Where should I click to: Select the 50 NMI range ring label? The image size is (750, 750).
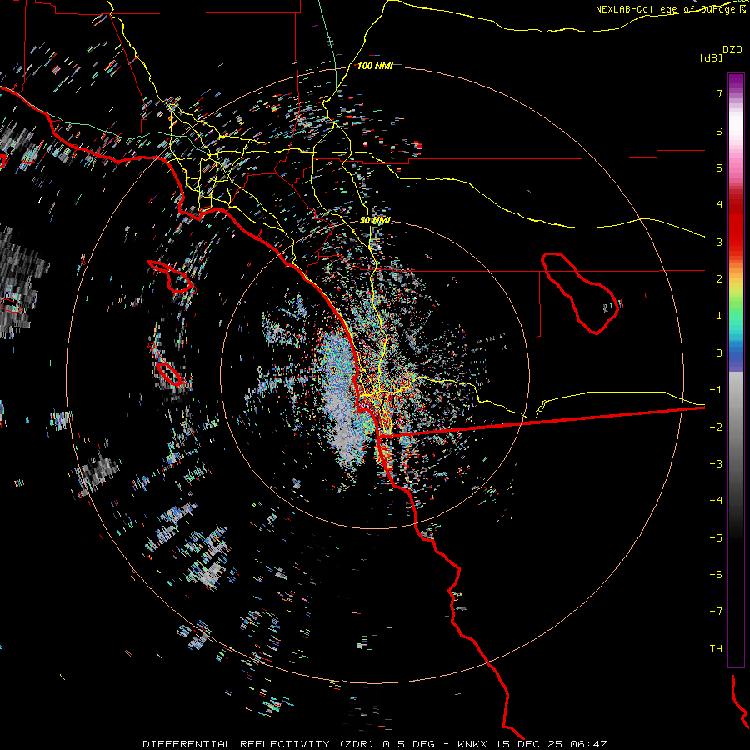pyautogui.click(x=375, y=221)
